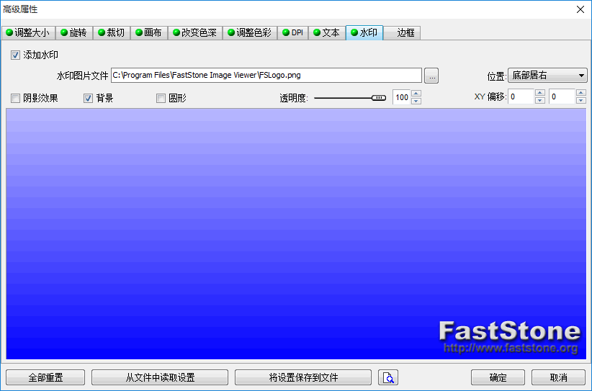Open the preview icon with magnifier
Viewport: 592px width, 391px height.
pos(387,377)
